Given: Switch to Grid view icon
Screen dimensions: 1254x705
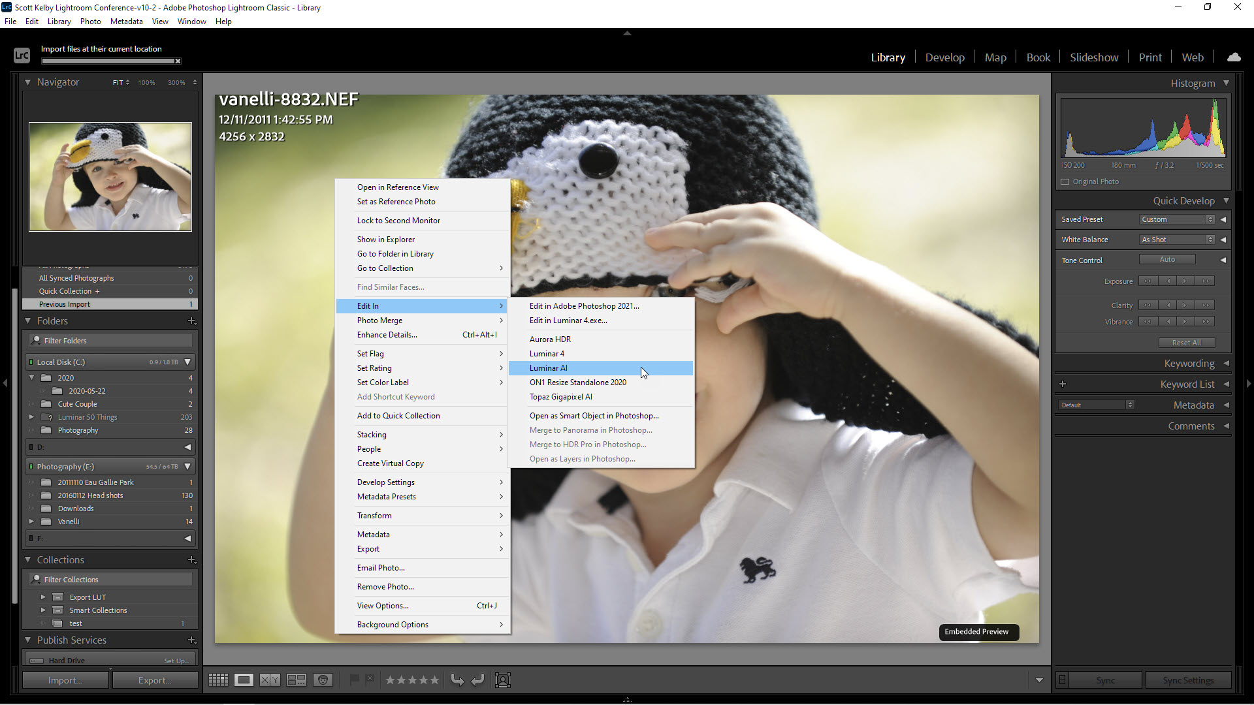Looking at the screenshot, I should [x=218, y=680].
